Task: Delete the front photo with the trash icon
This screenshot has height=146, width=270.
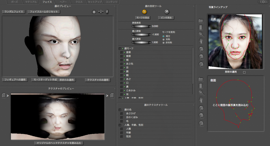Action: tap(201, 27)
